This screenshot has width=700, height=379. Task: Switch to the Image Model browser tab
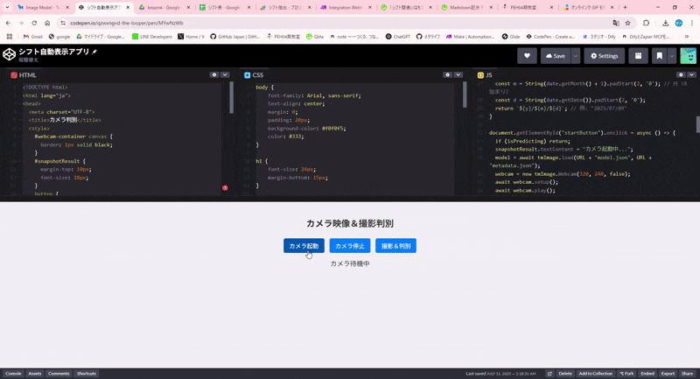point(43,8)
